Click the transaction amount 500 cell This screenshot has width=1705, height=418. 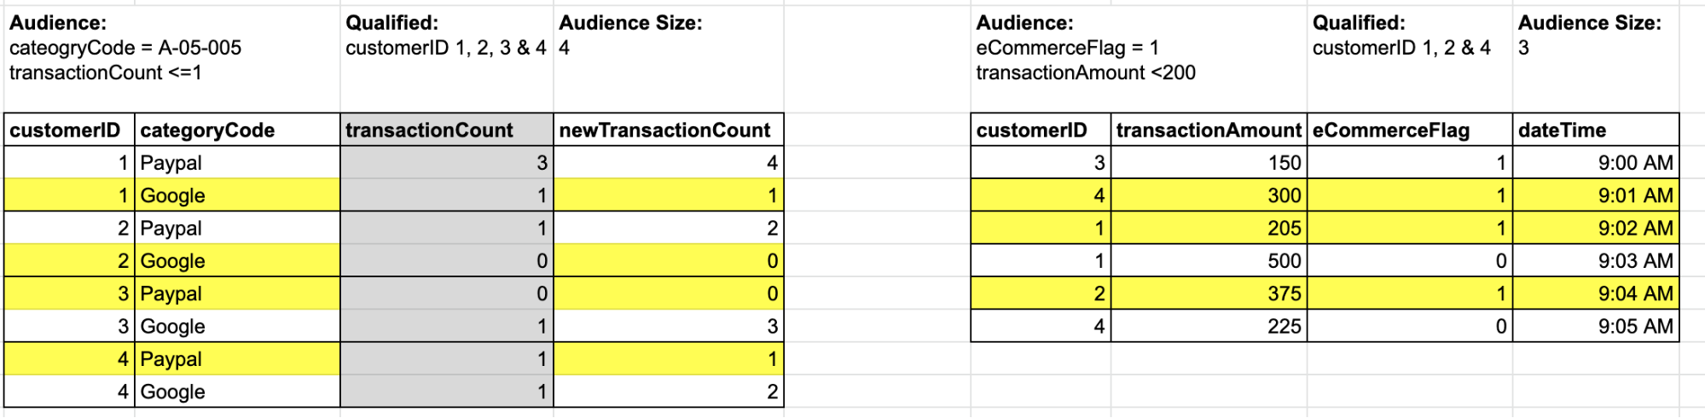[1208, 261]
